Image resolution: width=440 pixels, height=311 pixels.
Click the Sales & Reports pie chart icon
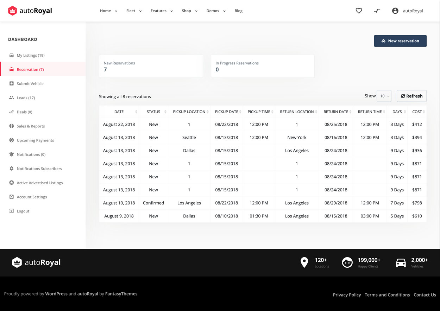(12, 126)
